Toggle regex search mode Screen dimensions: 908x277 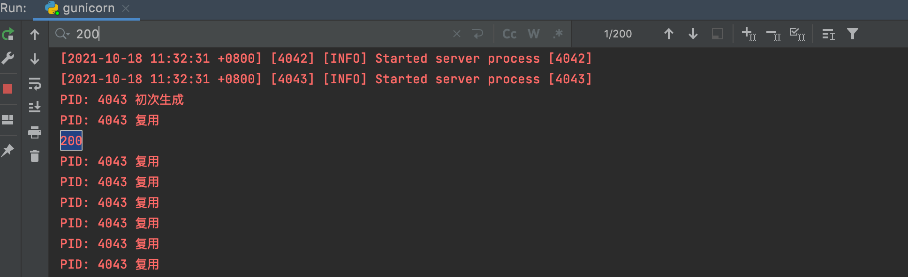[x=558, y=33]
